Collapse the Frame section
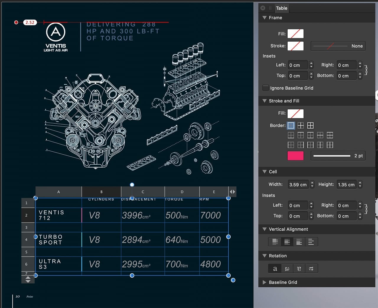 (x=265, y=18)
